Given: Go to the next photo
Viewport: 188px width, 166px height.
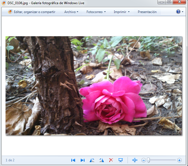Looking at the screenshot, I should (83, 160).
